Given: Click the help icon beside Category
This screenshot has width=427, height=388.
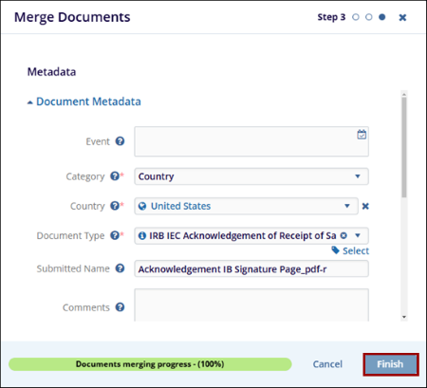Looking at the screenshot, I should (x=114, y=176).
